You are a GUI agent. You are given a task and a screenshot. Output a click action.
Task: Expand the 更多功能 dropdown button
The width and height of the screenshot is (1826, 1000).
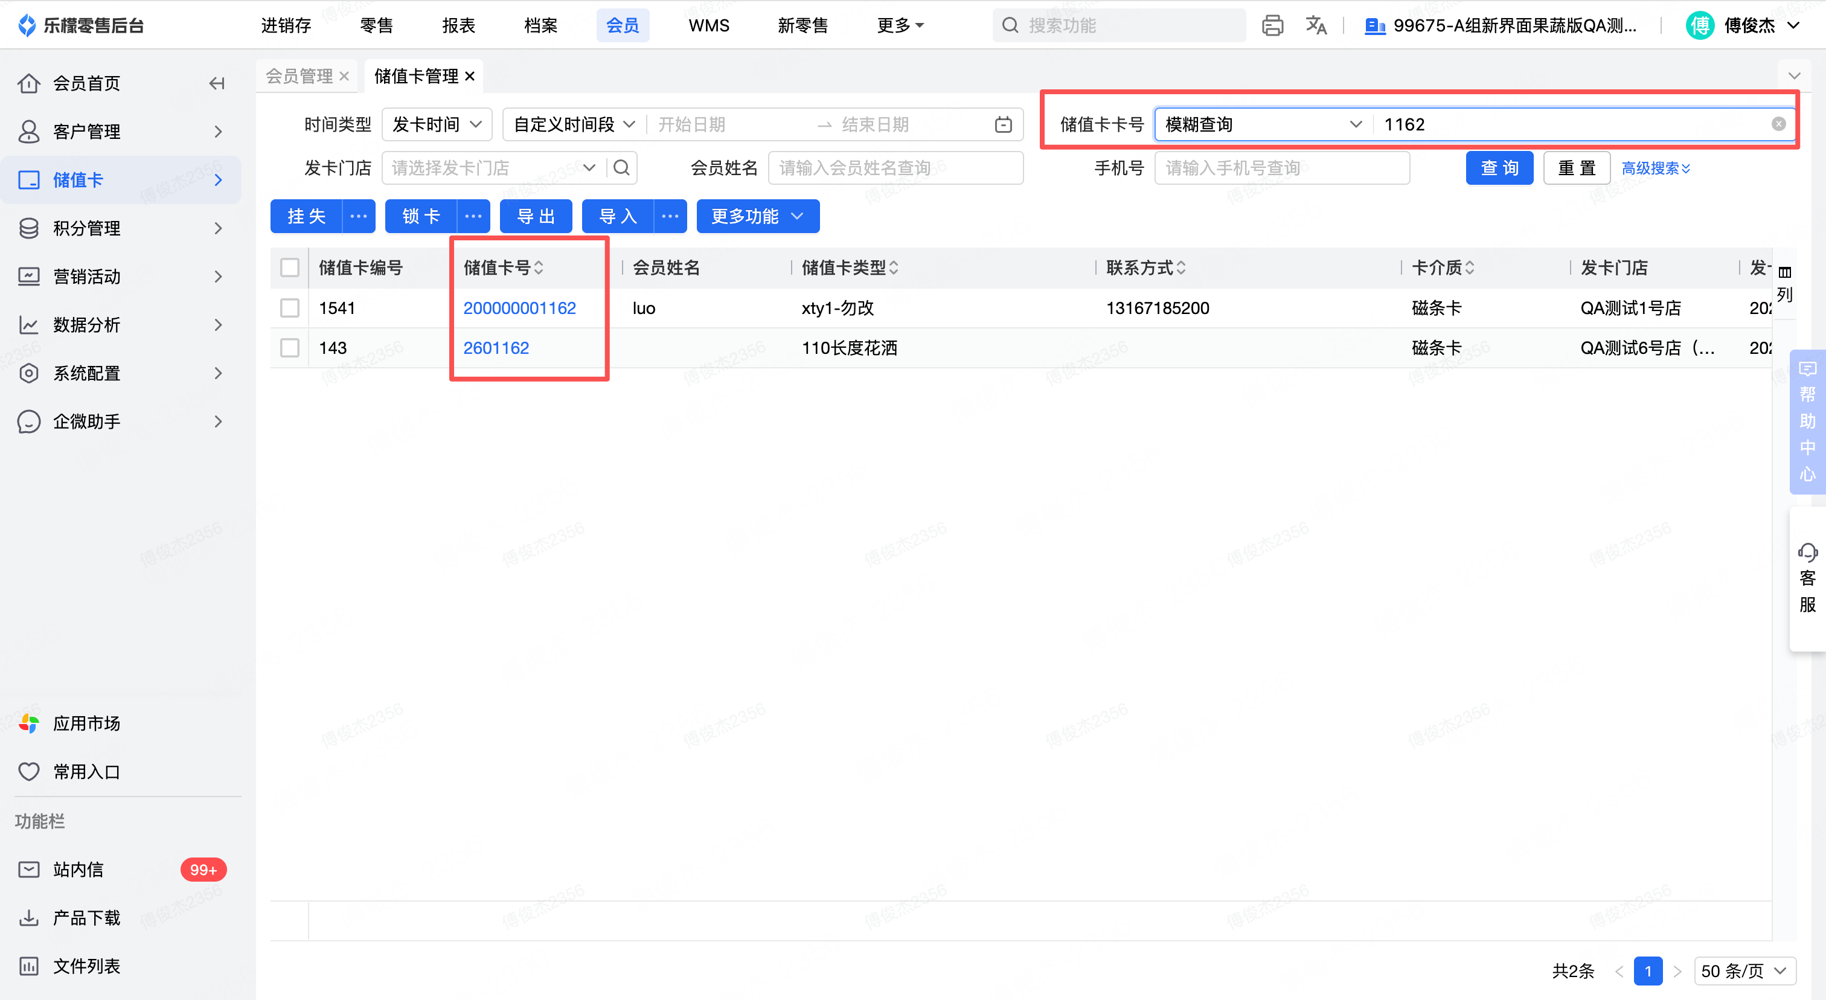[x=757, y=216]
